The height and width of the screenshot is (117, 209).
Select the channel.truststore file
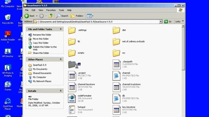tap(117, 87)
